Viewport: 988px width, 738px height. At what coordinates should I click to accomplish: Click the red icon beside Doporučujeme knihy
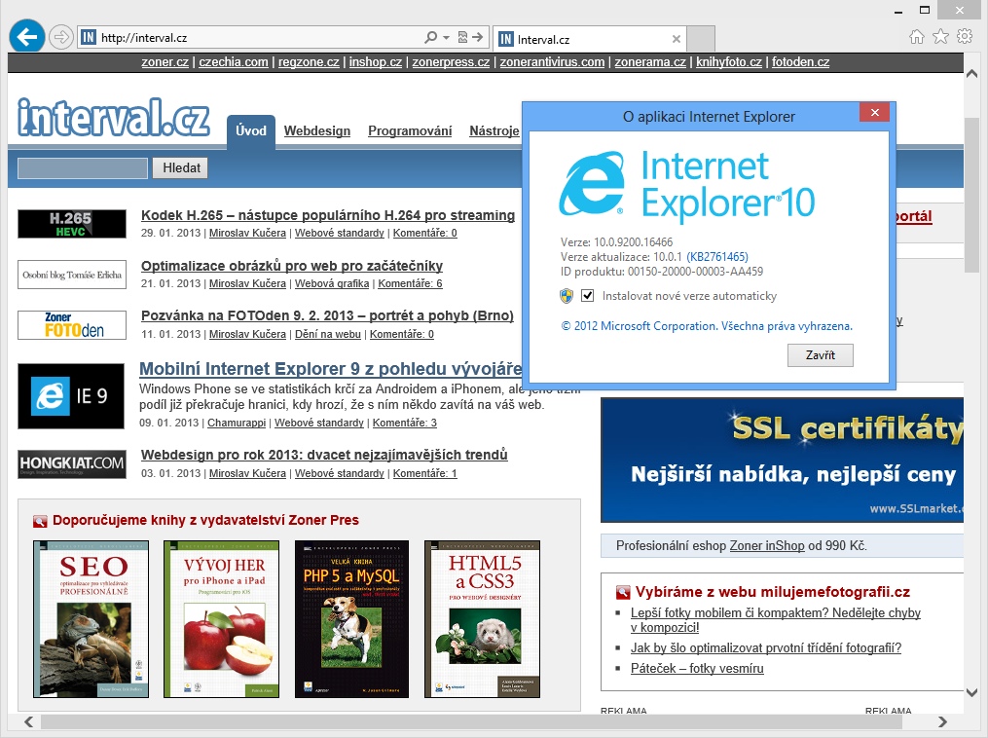pos(40,521)
